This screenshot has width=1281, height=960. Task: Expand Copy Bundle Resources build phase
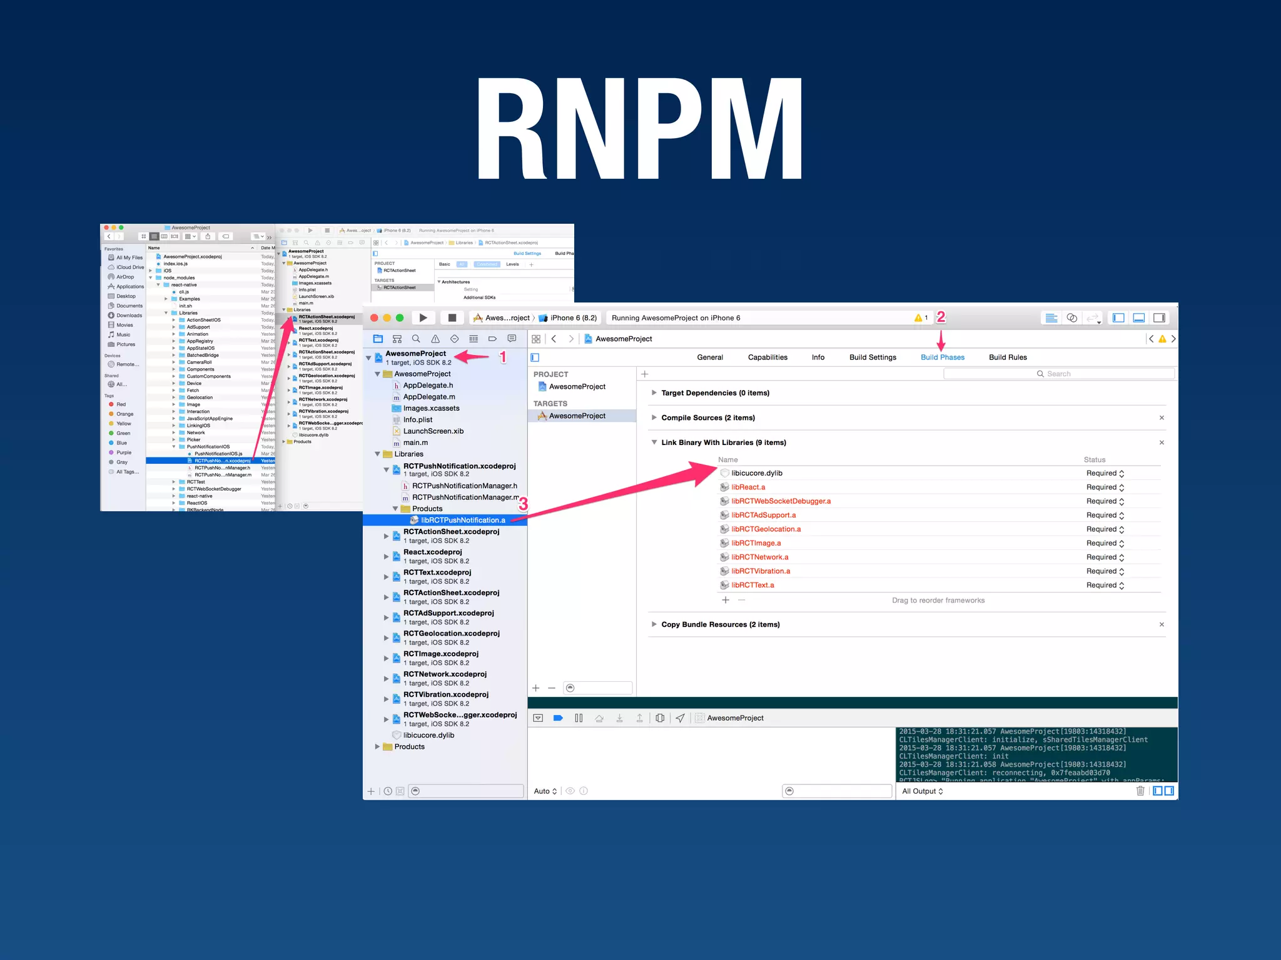click(x=654, y=624)
